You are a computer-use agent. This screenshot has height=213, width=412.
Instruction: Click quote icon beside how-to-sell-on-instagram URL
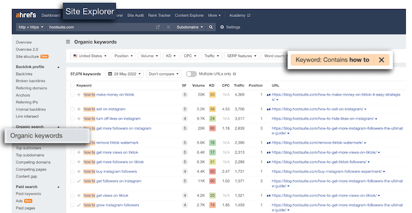pos(268,109)
